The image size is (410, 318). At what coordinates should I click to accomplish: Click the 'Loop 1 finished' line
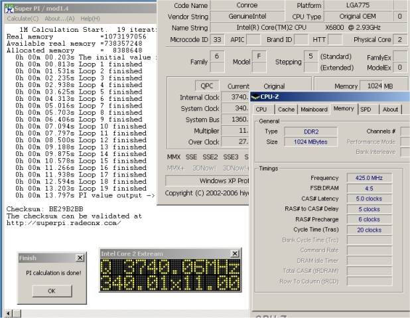79,64
